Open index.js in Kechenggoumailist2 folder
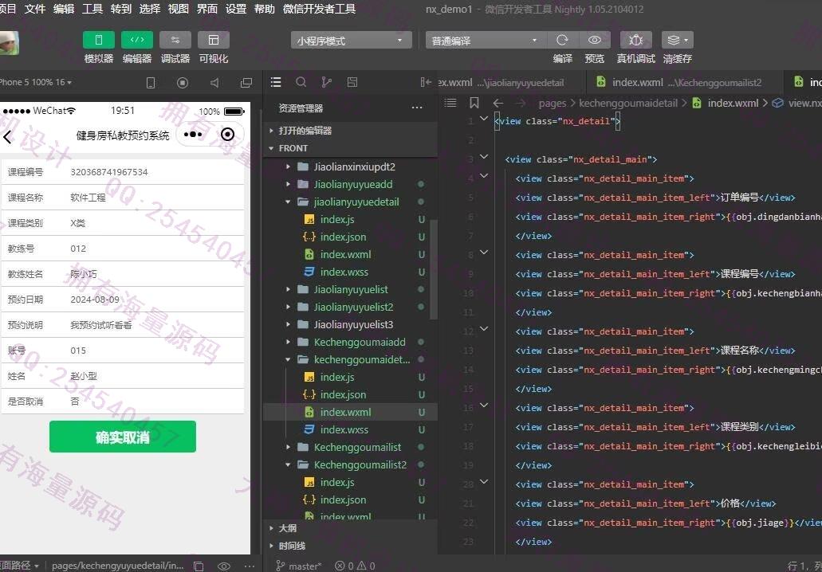 [x=337, y=483]
